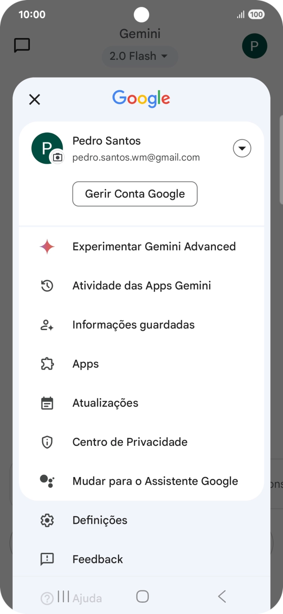Tap the Pedro Santos profile avatar
The height and width of the screenshot is (614, 283).
tap(47, 148)
